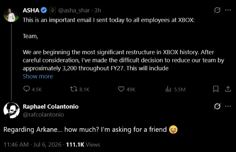Repost ASHA's tweet with 8.1K reposts
The image size is (236, 152).
[74, 89]
